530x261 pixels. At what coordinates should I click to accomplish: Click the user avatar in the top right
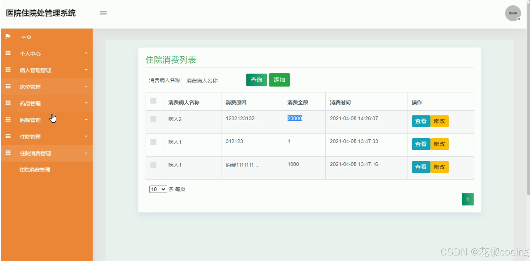pyautogui.click(x=513, y=13)
